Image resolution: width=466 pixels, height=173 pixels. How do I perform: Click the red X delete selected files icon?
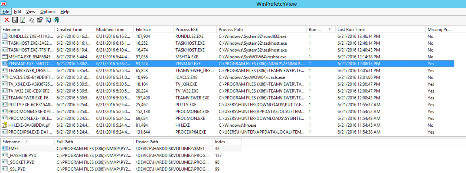pos(7,20)
